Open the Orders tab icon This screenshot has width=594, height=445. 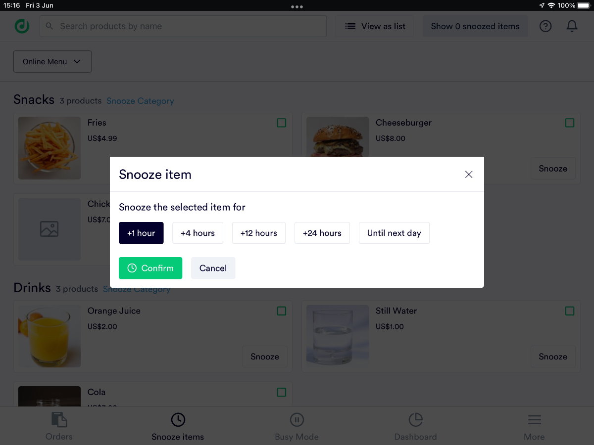click(x=59, y=420)
